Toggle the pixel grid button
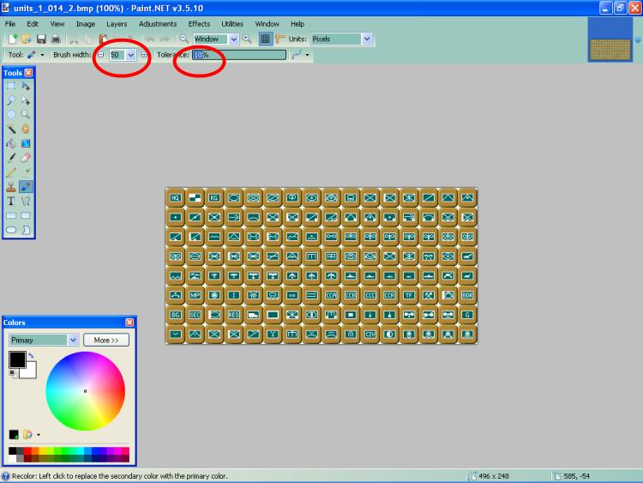 click(265, 39)
